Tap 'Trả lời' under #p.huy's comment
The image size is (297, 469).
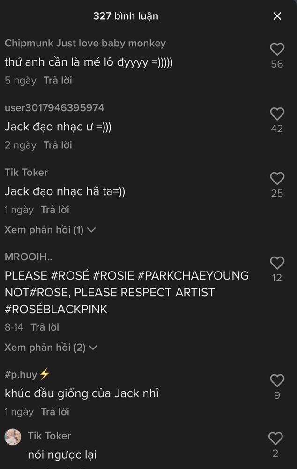[55, 411]
